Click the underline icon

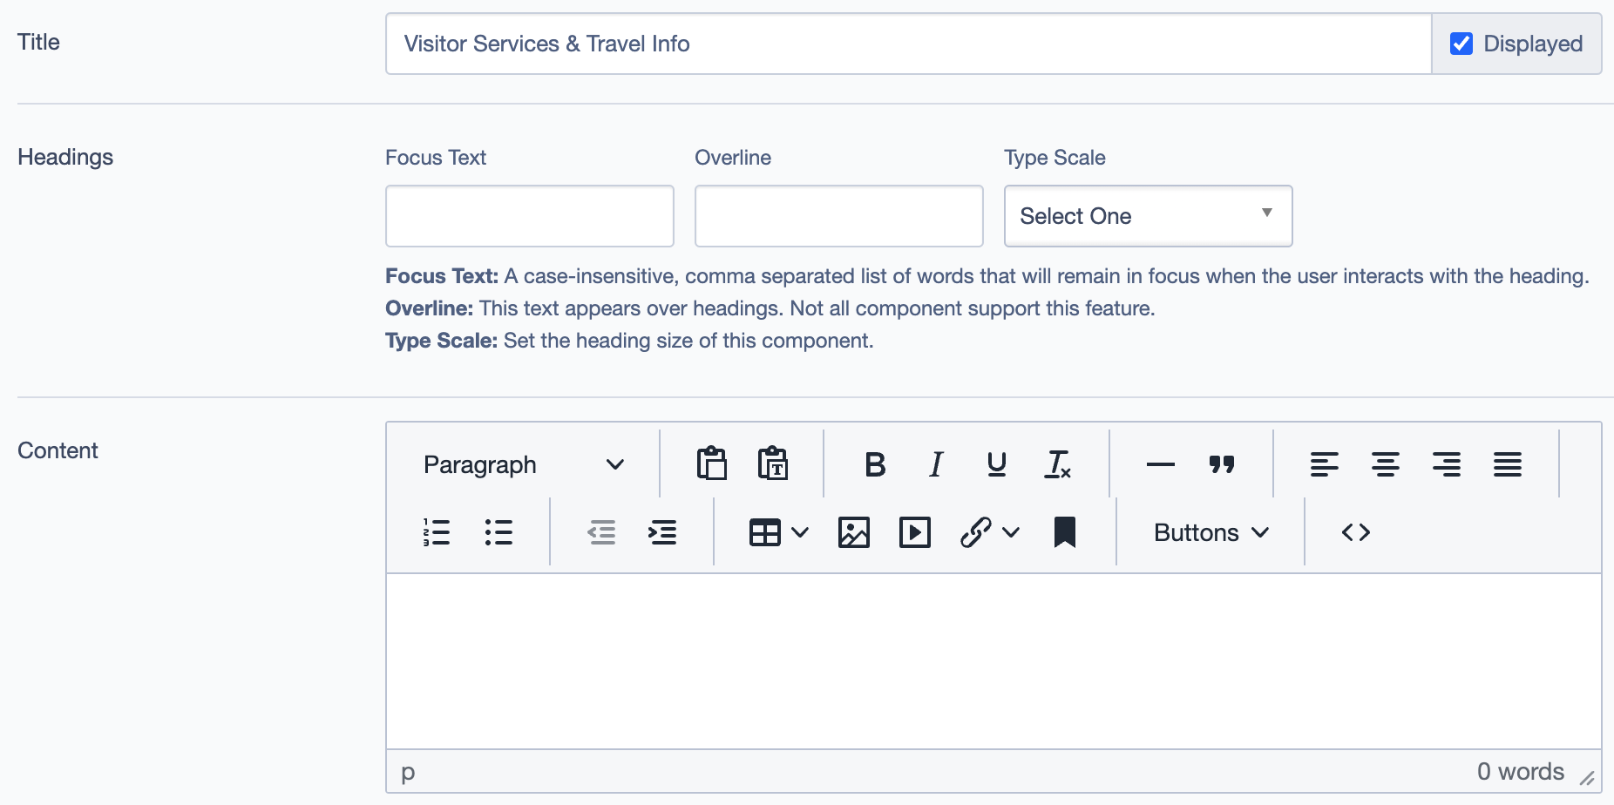[x=996, y=465]
